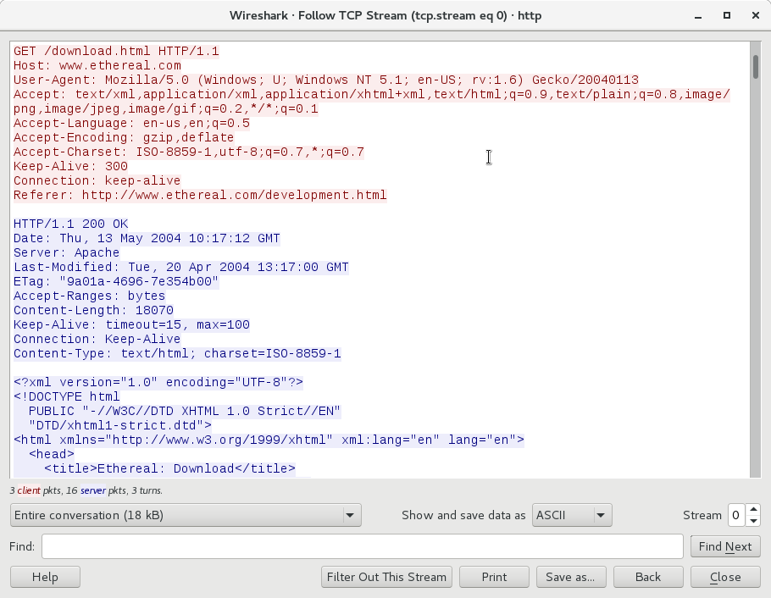The height and width of the screenshot is (598, 771).
Task: Click the Stream number field
Action: tap(736, 515)
